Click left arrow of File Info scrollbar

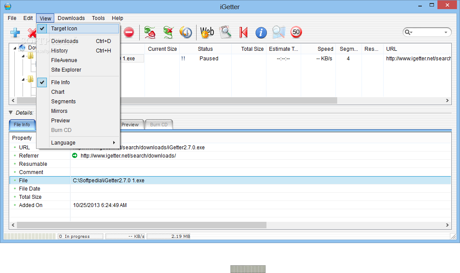coord(13,225)
